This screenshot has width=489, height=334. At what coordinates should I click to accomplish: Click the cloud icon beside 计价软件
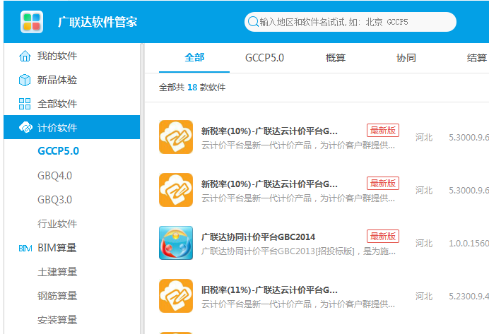tap(25, 127)
